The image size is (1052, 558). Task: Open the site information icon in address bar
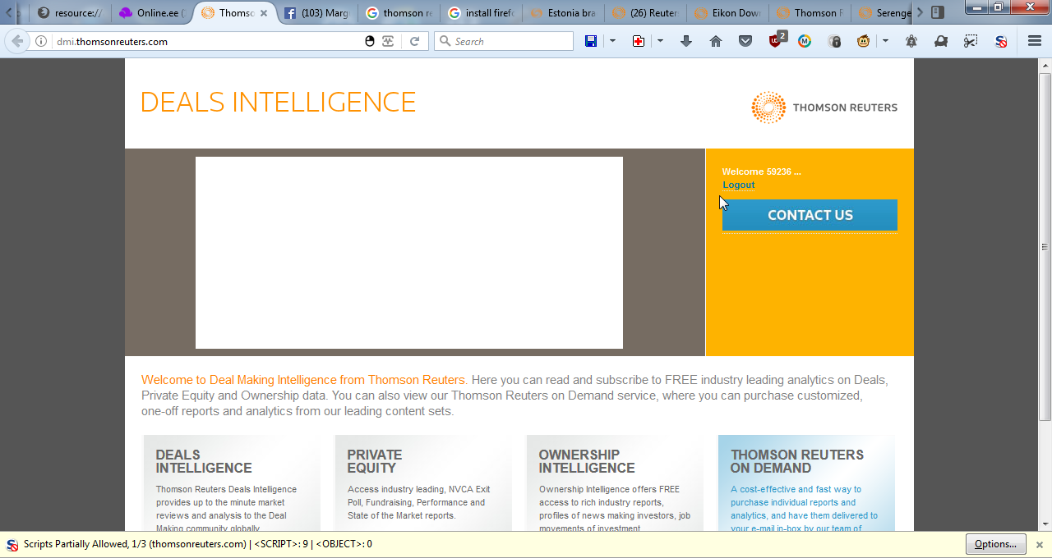point(41,41)
